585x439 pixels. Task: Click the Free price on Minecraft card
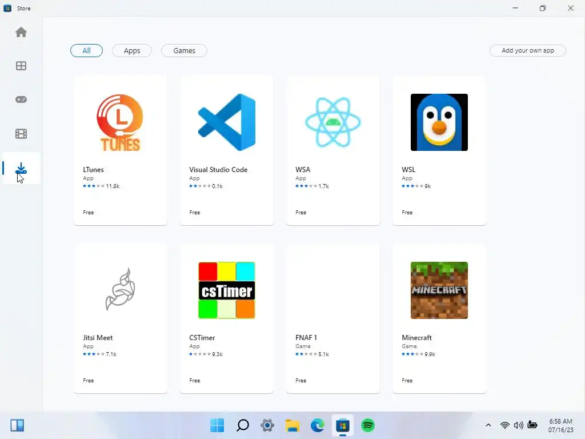(407, 380)
